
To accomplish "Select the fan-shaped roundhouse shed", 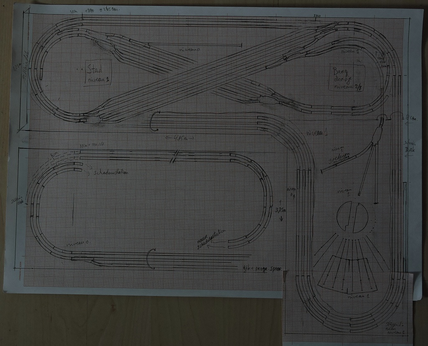I will [x=348, y=273].
